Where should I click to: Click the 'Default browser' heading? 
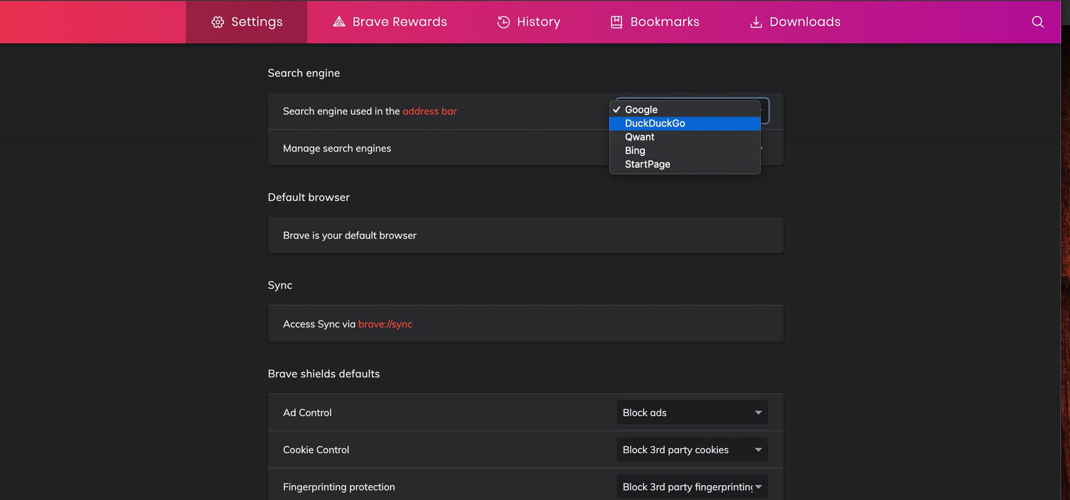309,197
